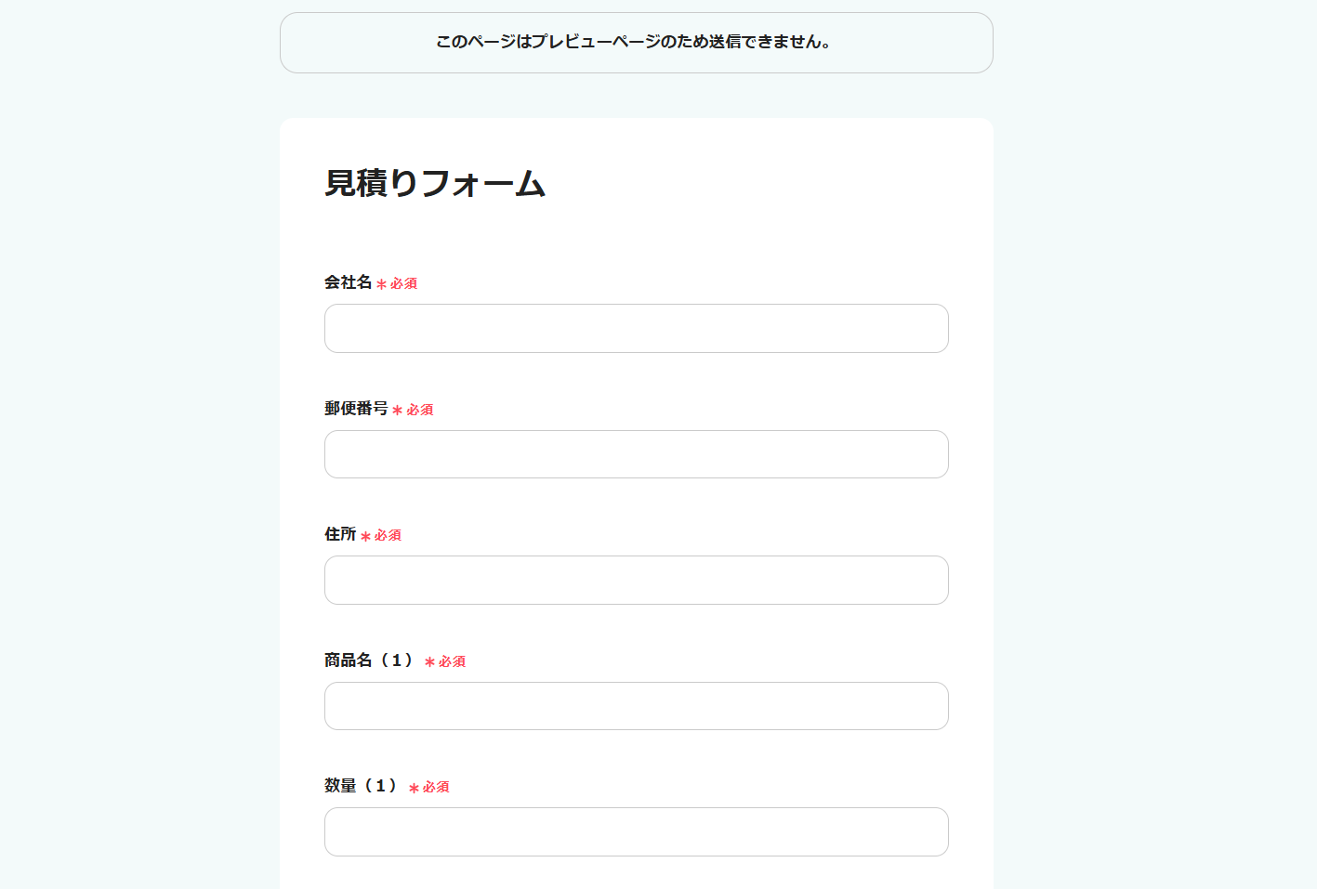
Task: Click the red asterisk next to 住所
Action: 365,536
